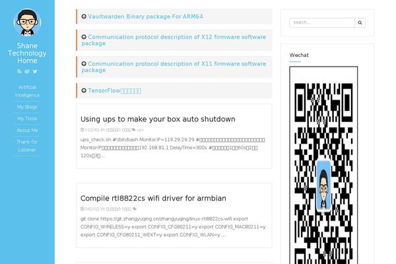Click the arrow icon beside X12 firmware post

(x=84, y=37)
